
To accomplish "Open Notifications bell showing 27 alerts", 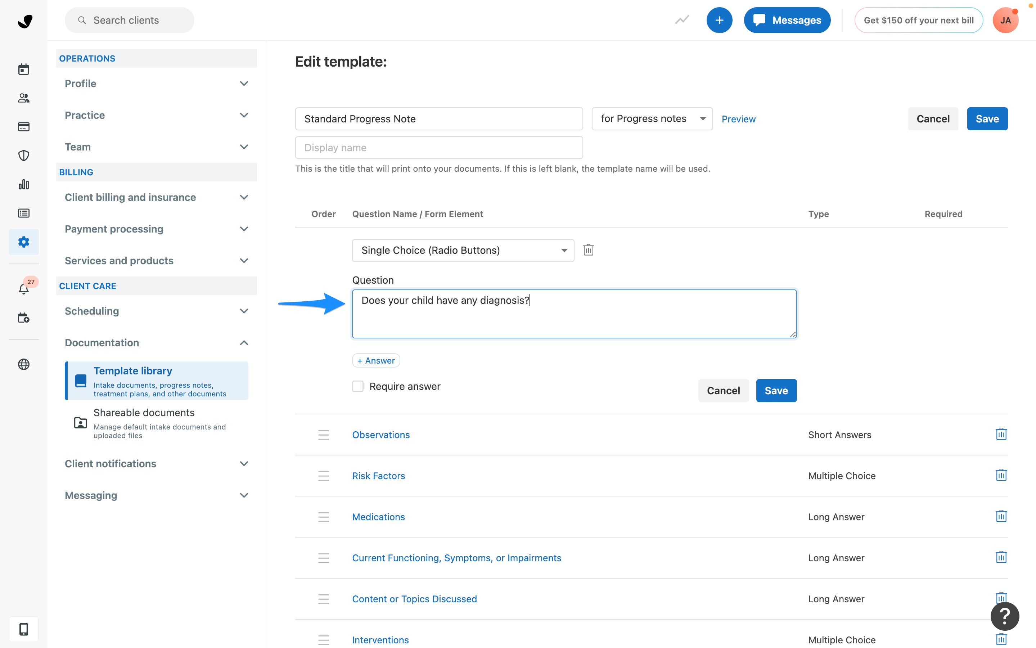I will pos(23,289).
